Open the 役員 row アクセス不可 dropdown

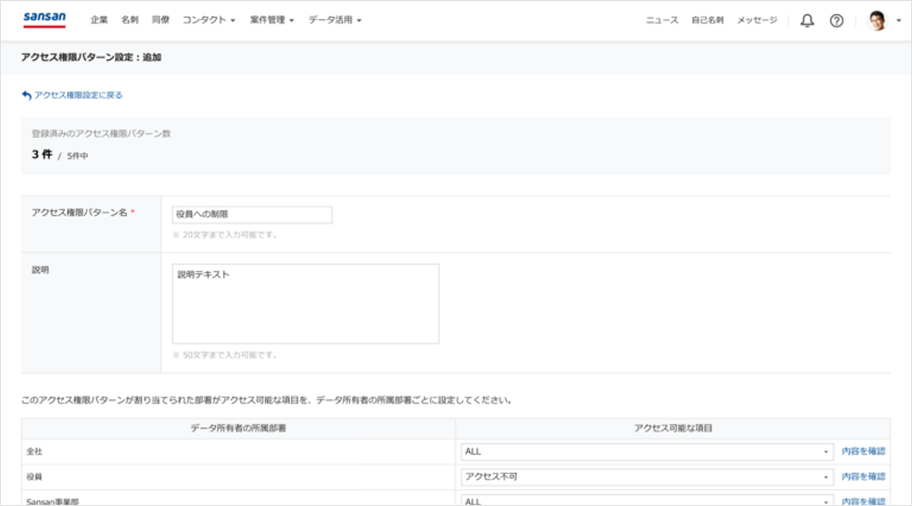coord(647,477)
